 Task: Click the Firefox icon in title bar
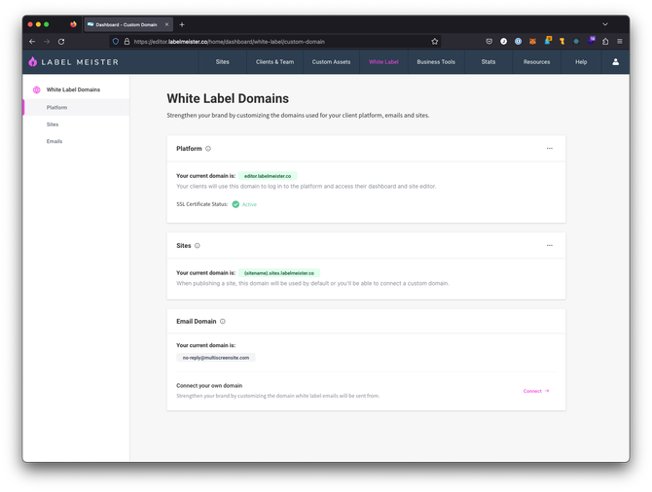[x=73, y=24]
